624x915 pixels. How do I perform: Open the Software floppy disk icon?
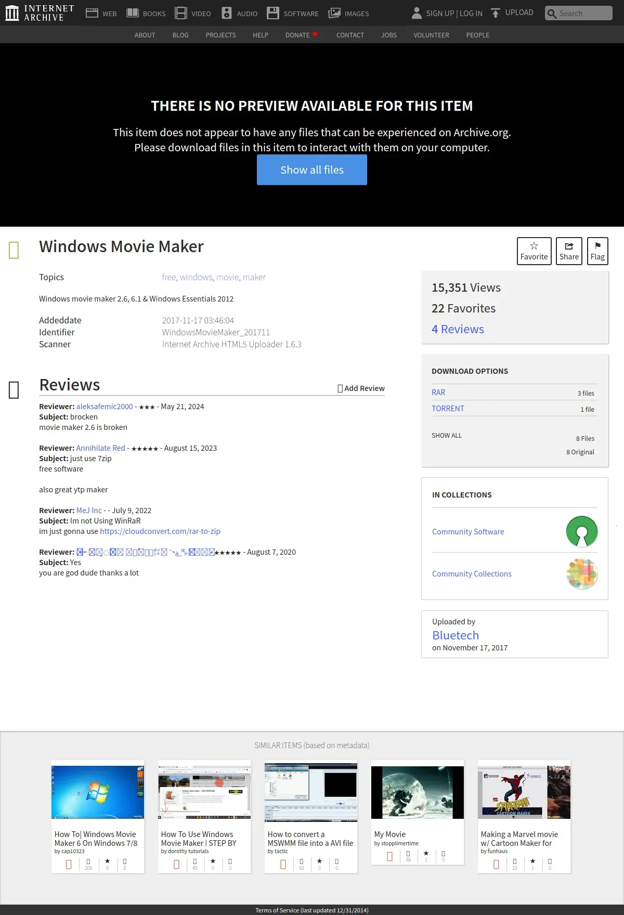(x=273, y=13)
